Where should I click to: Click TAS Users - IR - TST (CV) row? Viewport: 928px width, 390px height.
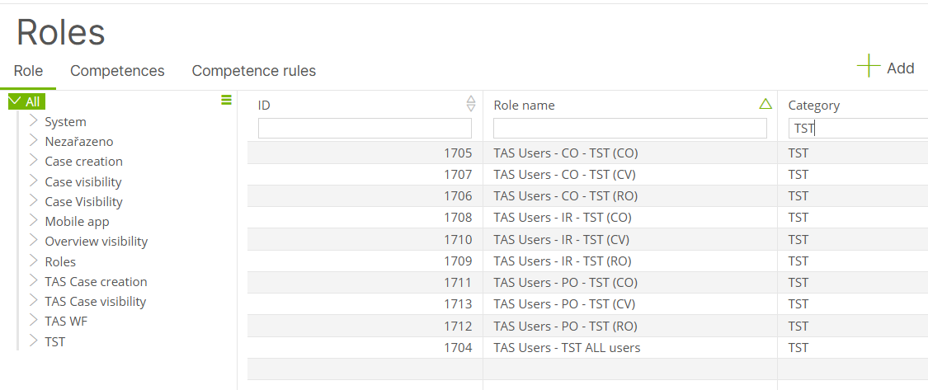coord(587,240)
